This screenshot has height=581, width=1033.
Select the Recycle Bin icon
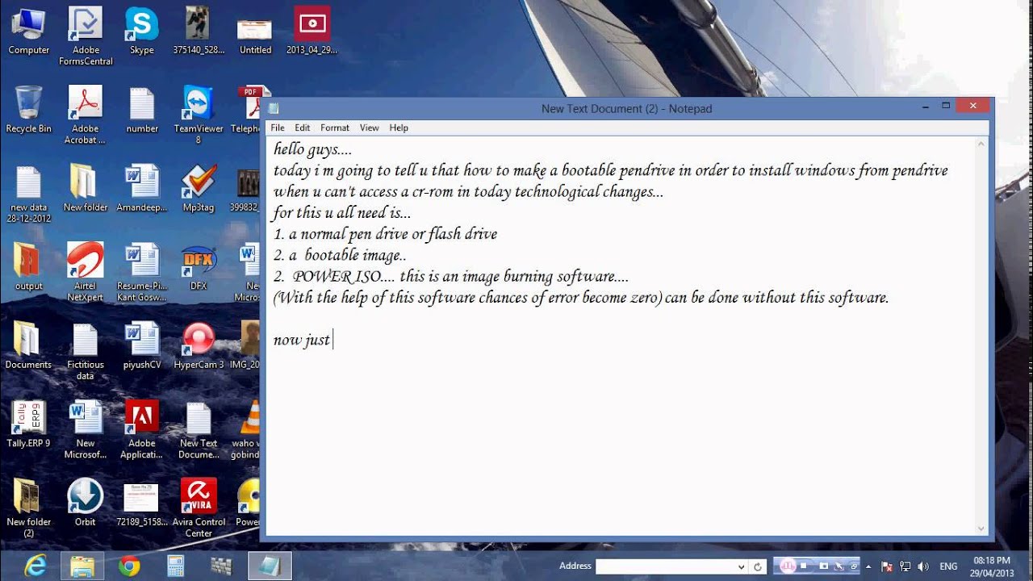click(29, 110)
